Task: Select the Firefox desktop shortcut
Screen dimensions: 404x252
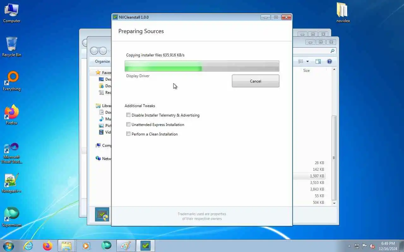Action: pyautogui.click(x=12, y=115)
